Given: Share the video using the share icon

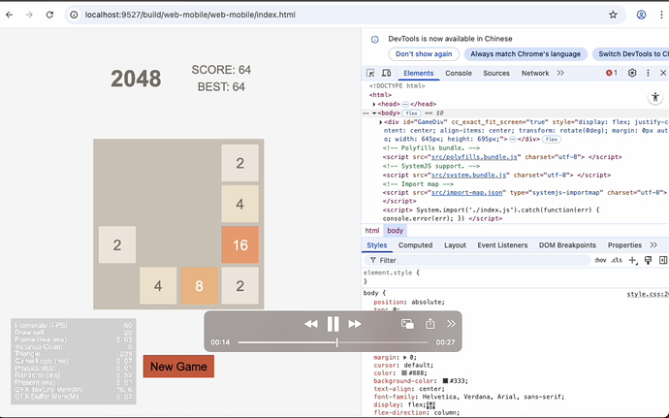Looking at the screenshot, I should [x=430, y=324].
